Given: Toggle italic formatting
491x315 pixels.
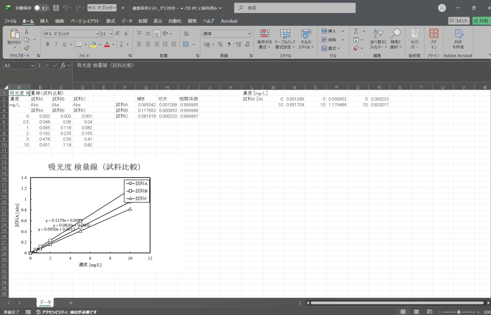Looking at the screenshot, I should pyautogui.click(x=56, y=44).
